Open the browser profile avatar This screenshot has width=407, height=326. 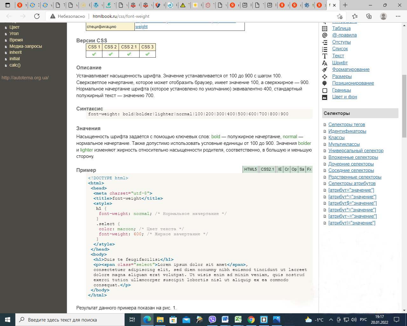point(383,16)
